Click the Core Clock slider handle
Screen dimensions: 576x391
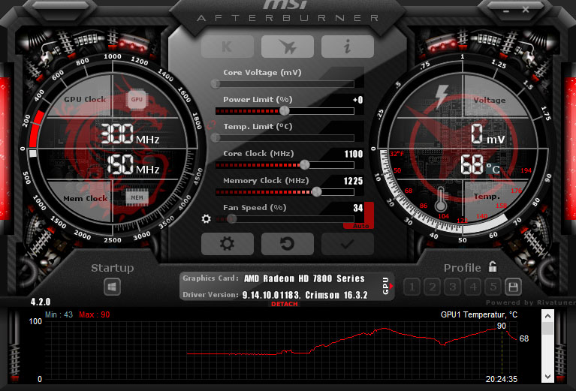305,164
